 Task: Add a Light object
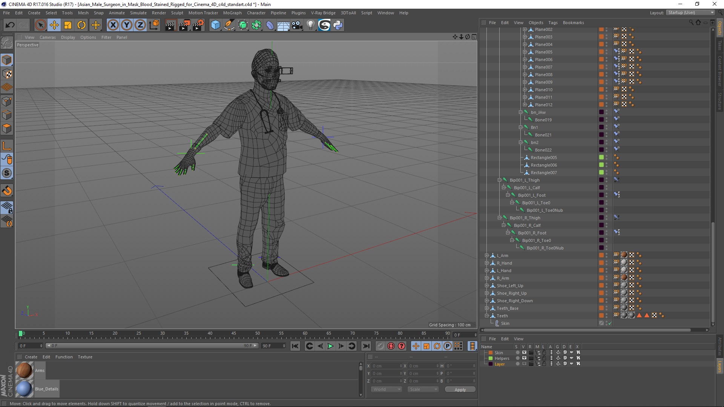click(310, 25)
